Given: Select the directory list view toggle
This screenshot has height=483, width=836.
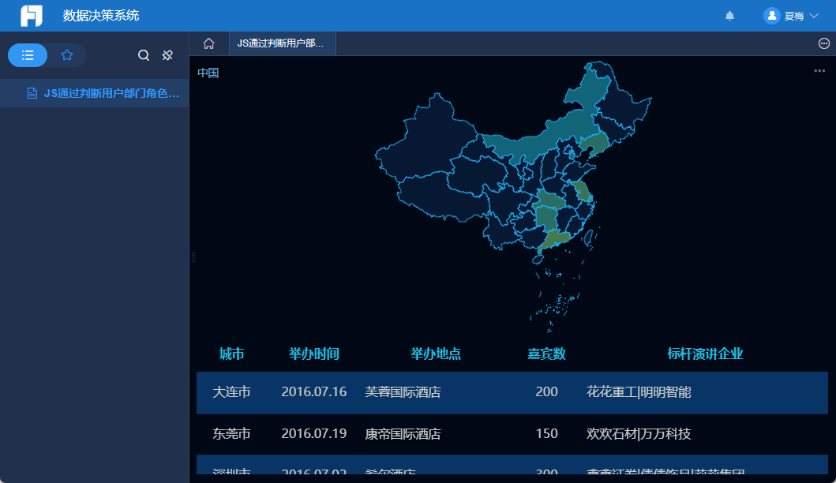Looking at the screenshot, I should 28,55.
